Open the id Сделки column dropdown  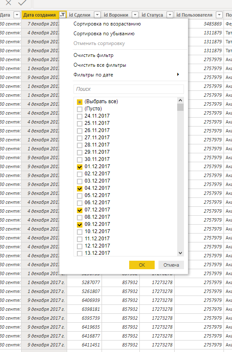click(97, 15)
